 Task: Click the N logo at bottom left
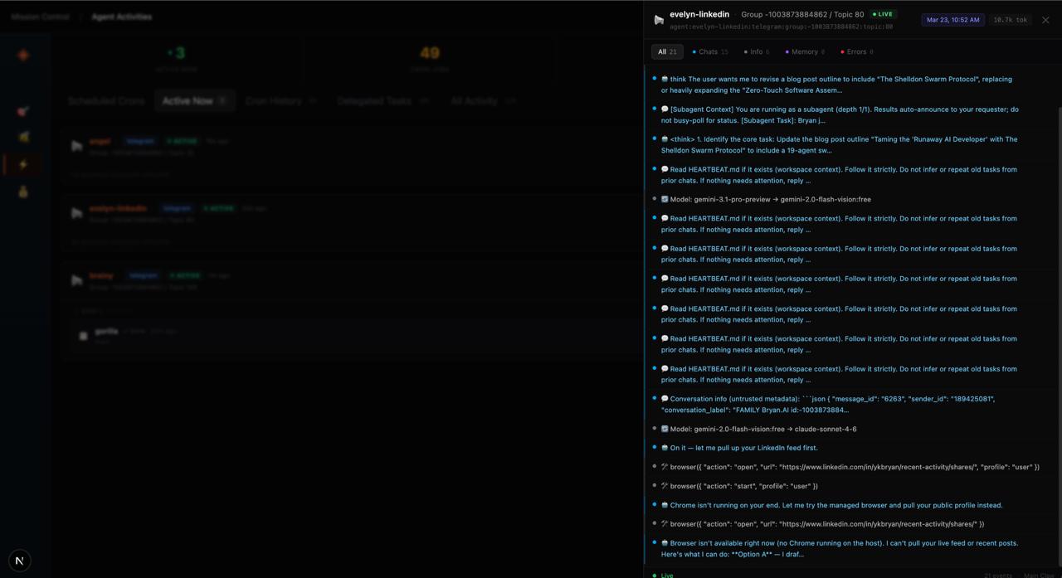click(x=19, y=560)
